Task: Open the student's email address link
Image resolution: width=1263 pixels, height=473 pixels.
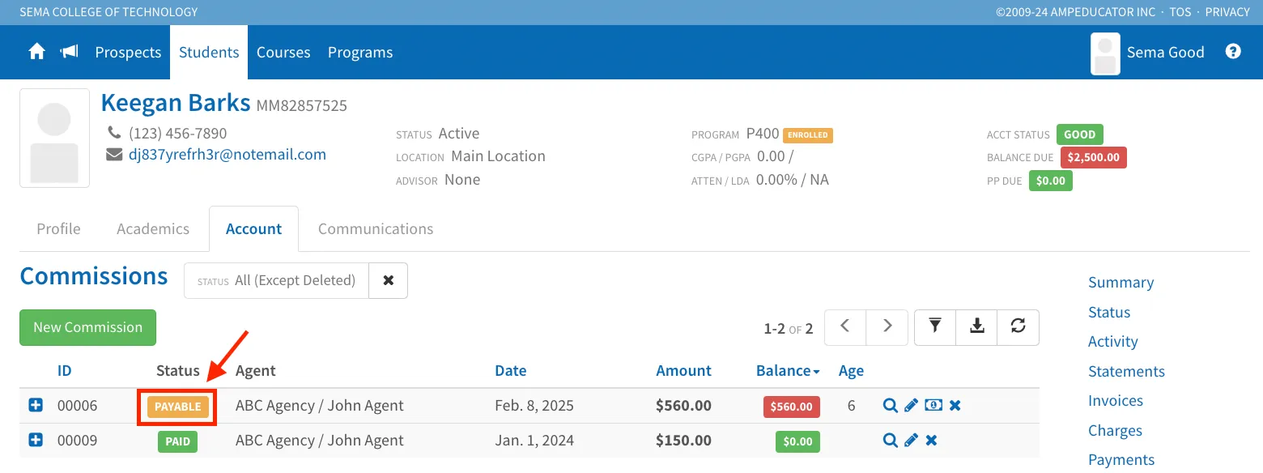Action: pyautogui.click(x=228, y=155)
